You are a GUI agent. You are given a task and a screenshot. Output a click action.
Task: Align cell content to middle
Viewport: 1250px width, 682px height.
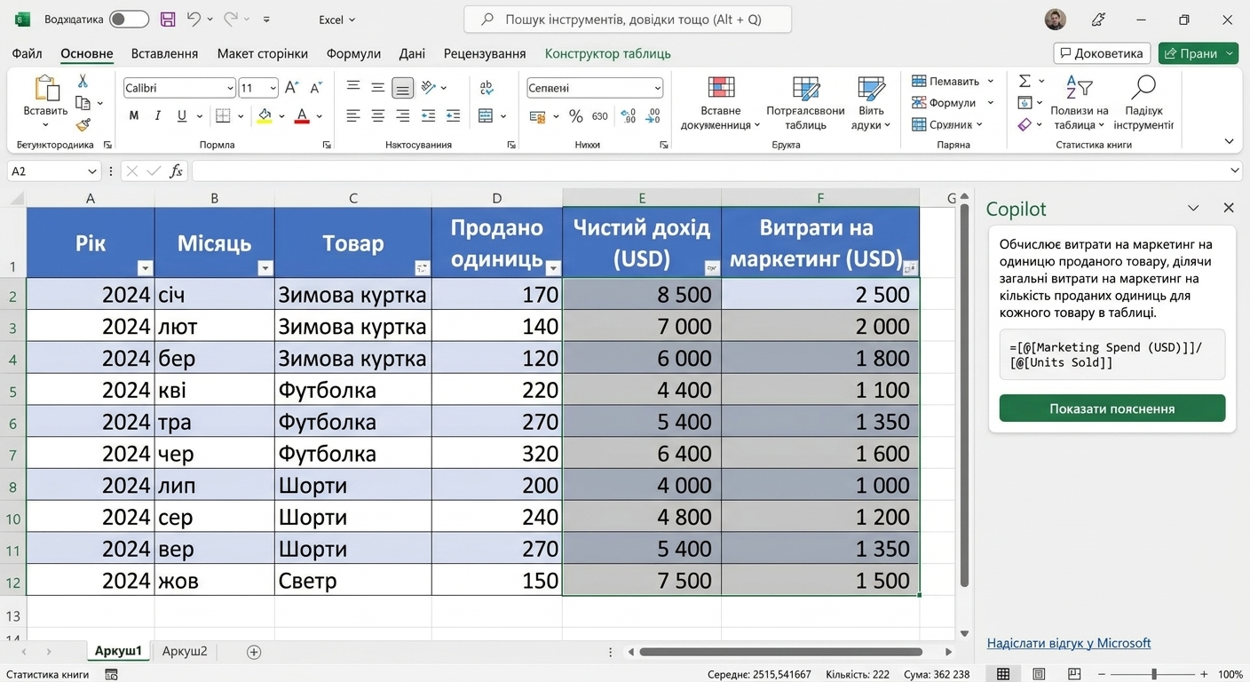378,87
